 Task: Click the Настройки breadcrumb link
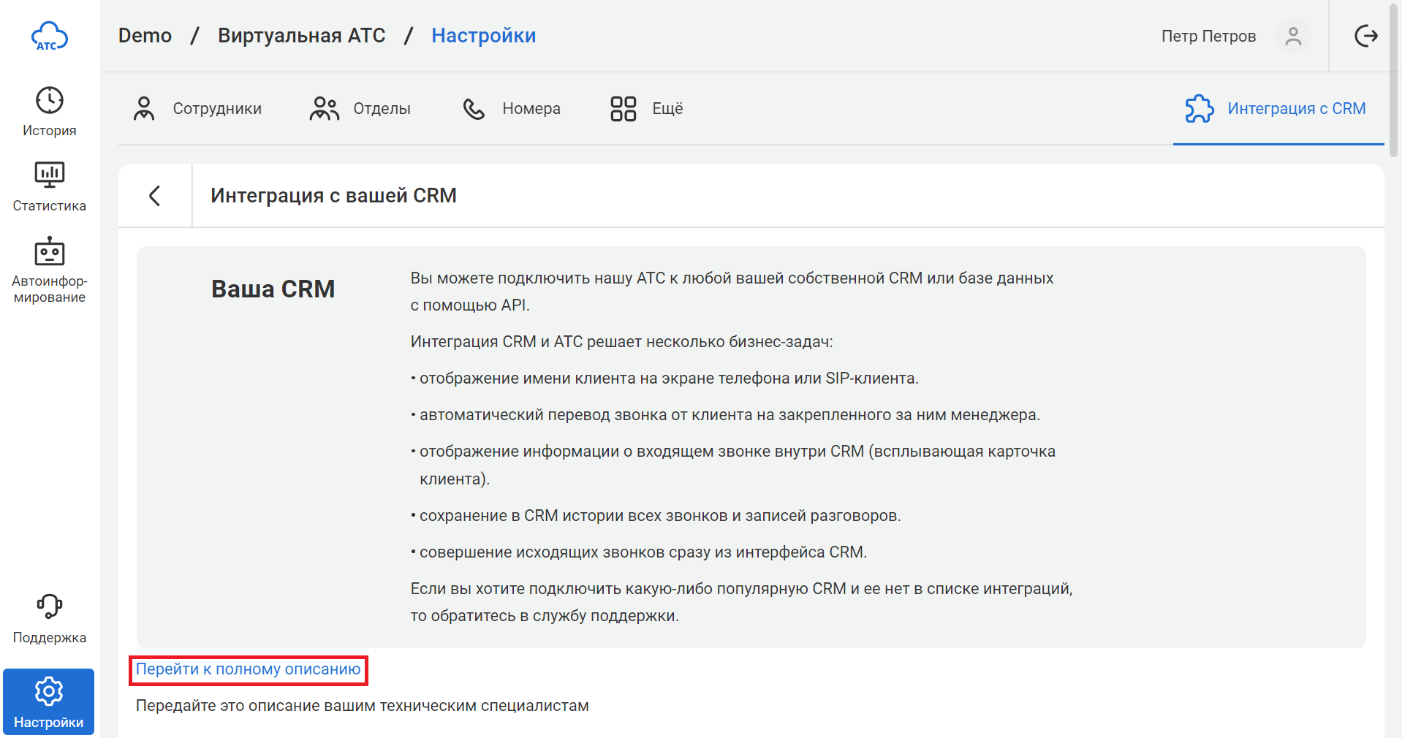pyautogui.click(x=483, y=36)
